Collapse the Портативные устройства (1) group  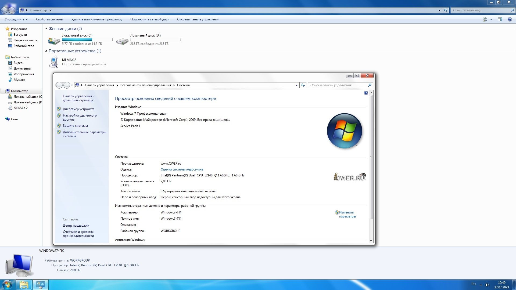(x=46, y=51)
